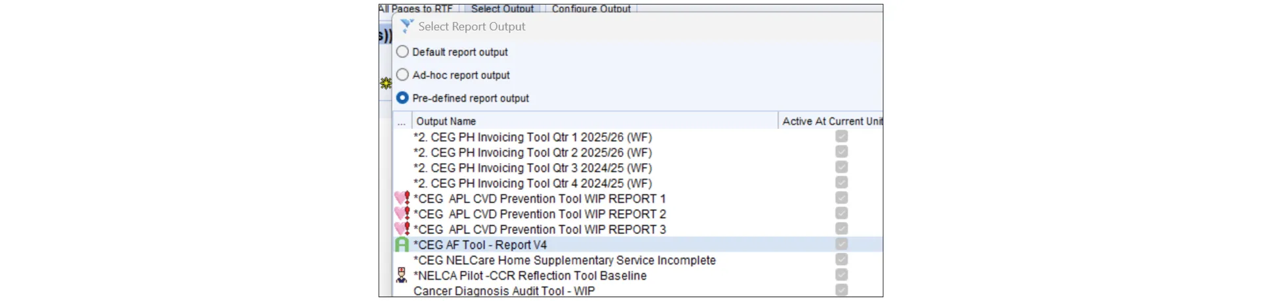Switch to Configure Output tab

pyautogui.click(x=591, y=9)
